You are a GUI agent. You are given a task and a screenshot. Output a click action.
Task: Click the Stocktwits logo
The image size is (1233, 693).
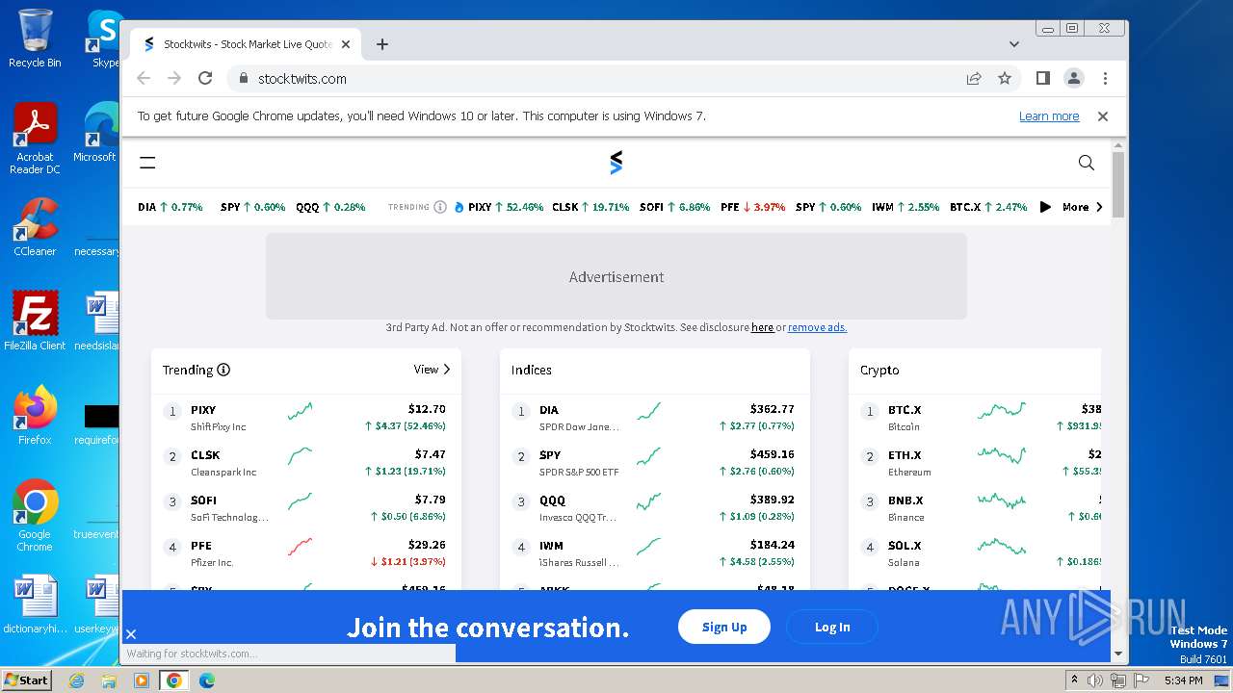[x=616, y=163]
